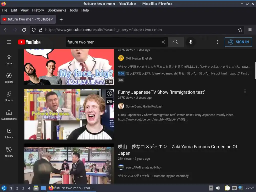Click Firefox forward arrow
This screenshot has height=192, width=256.
pyautogui.click(x=15, y=30)
